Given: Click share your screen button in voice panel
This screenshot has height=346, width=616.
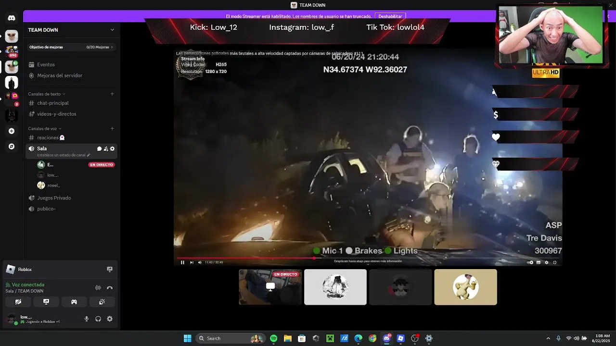Looking at the screenshot, I should [46, 302].
